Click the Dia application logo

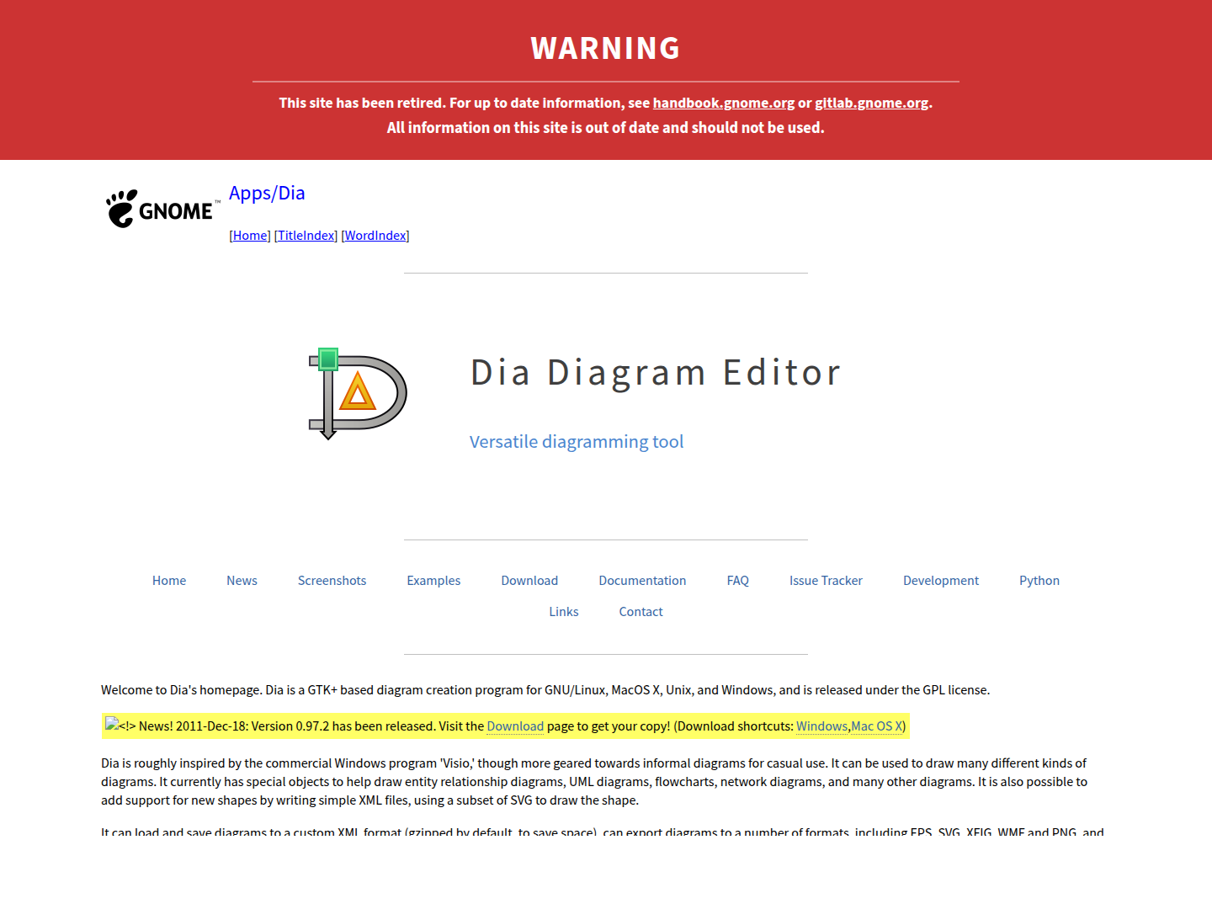click(x=358, y=394)
